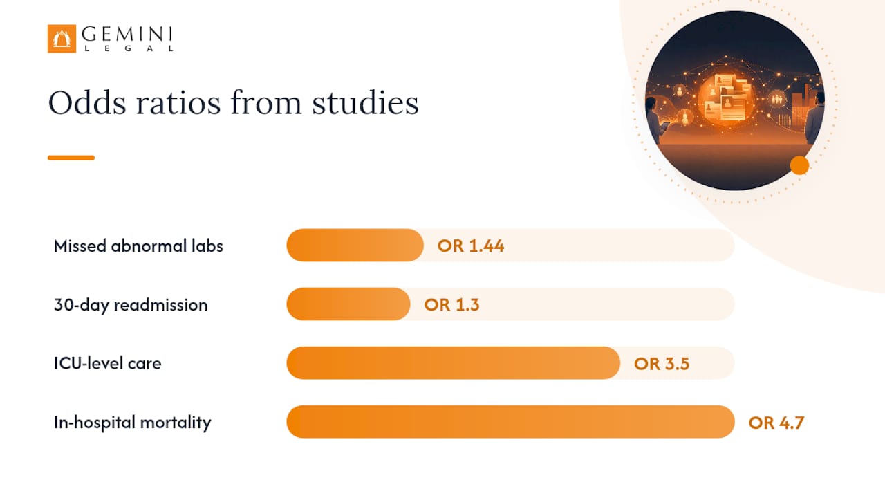
Task: Click the orange underline accent below the heading
Action: coord(71,158)
